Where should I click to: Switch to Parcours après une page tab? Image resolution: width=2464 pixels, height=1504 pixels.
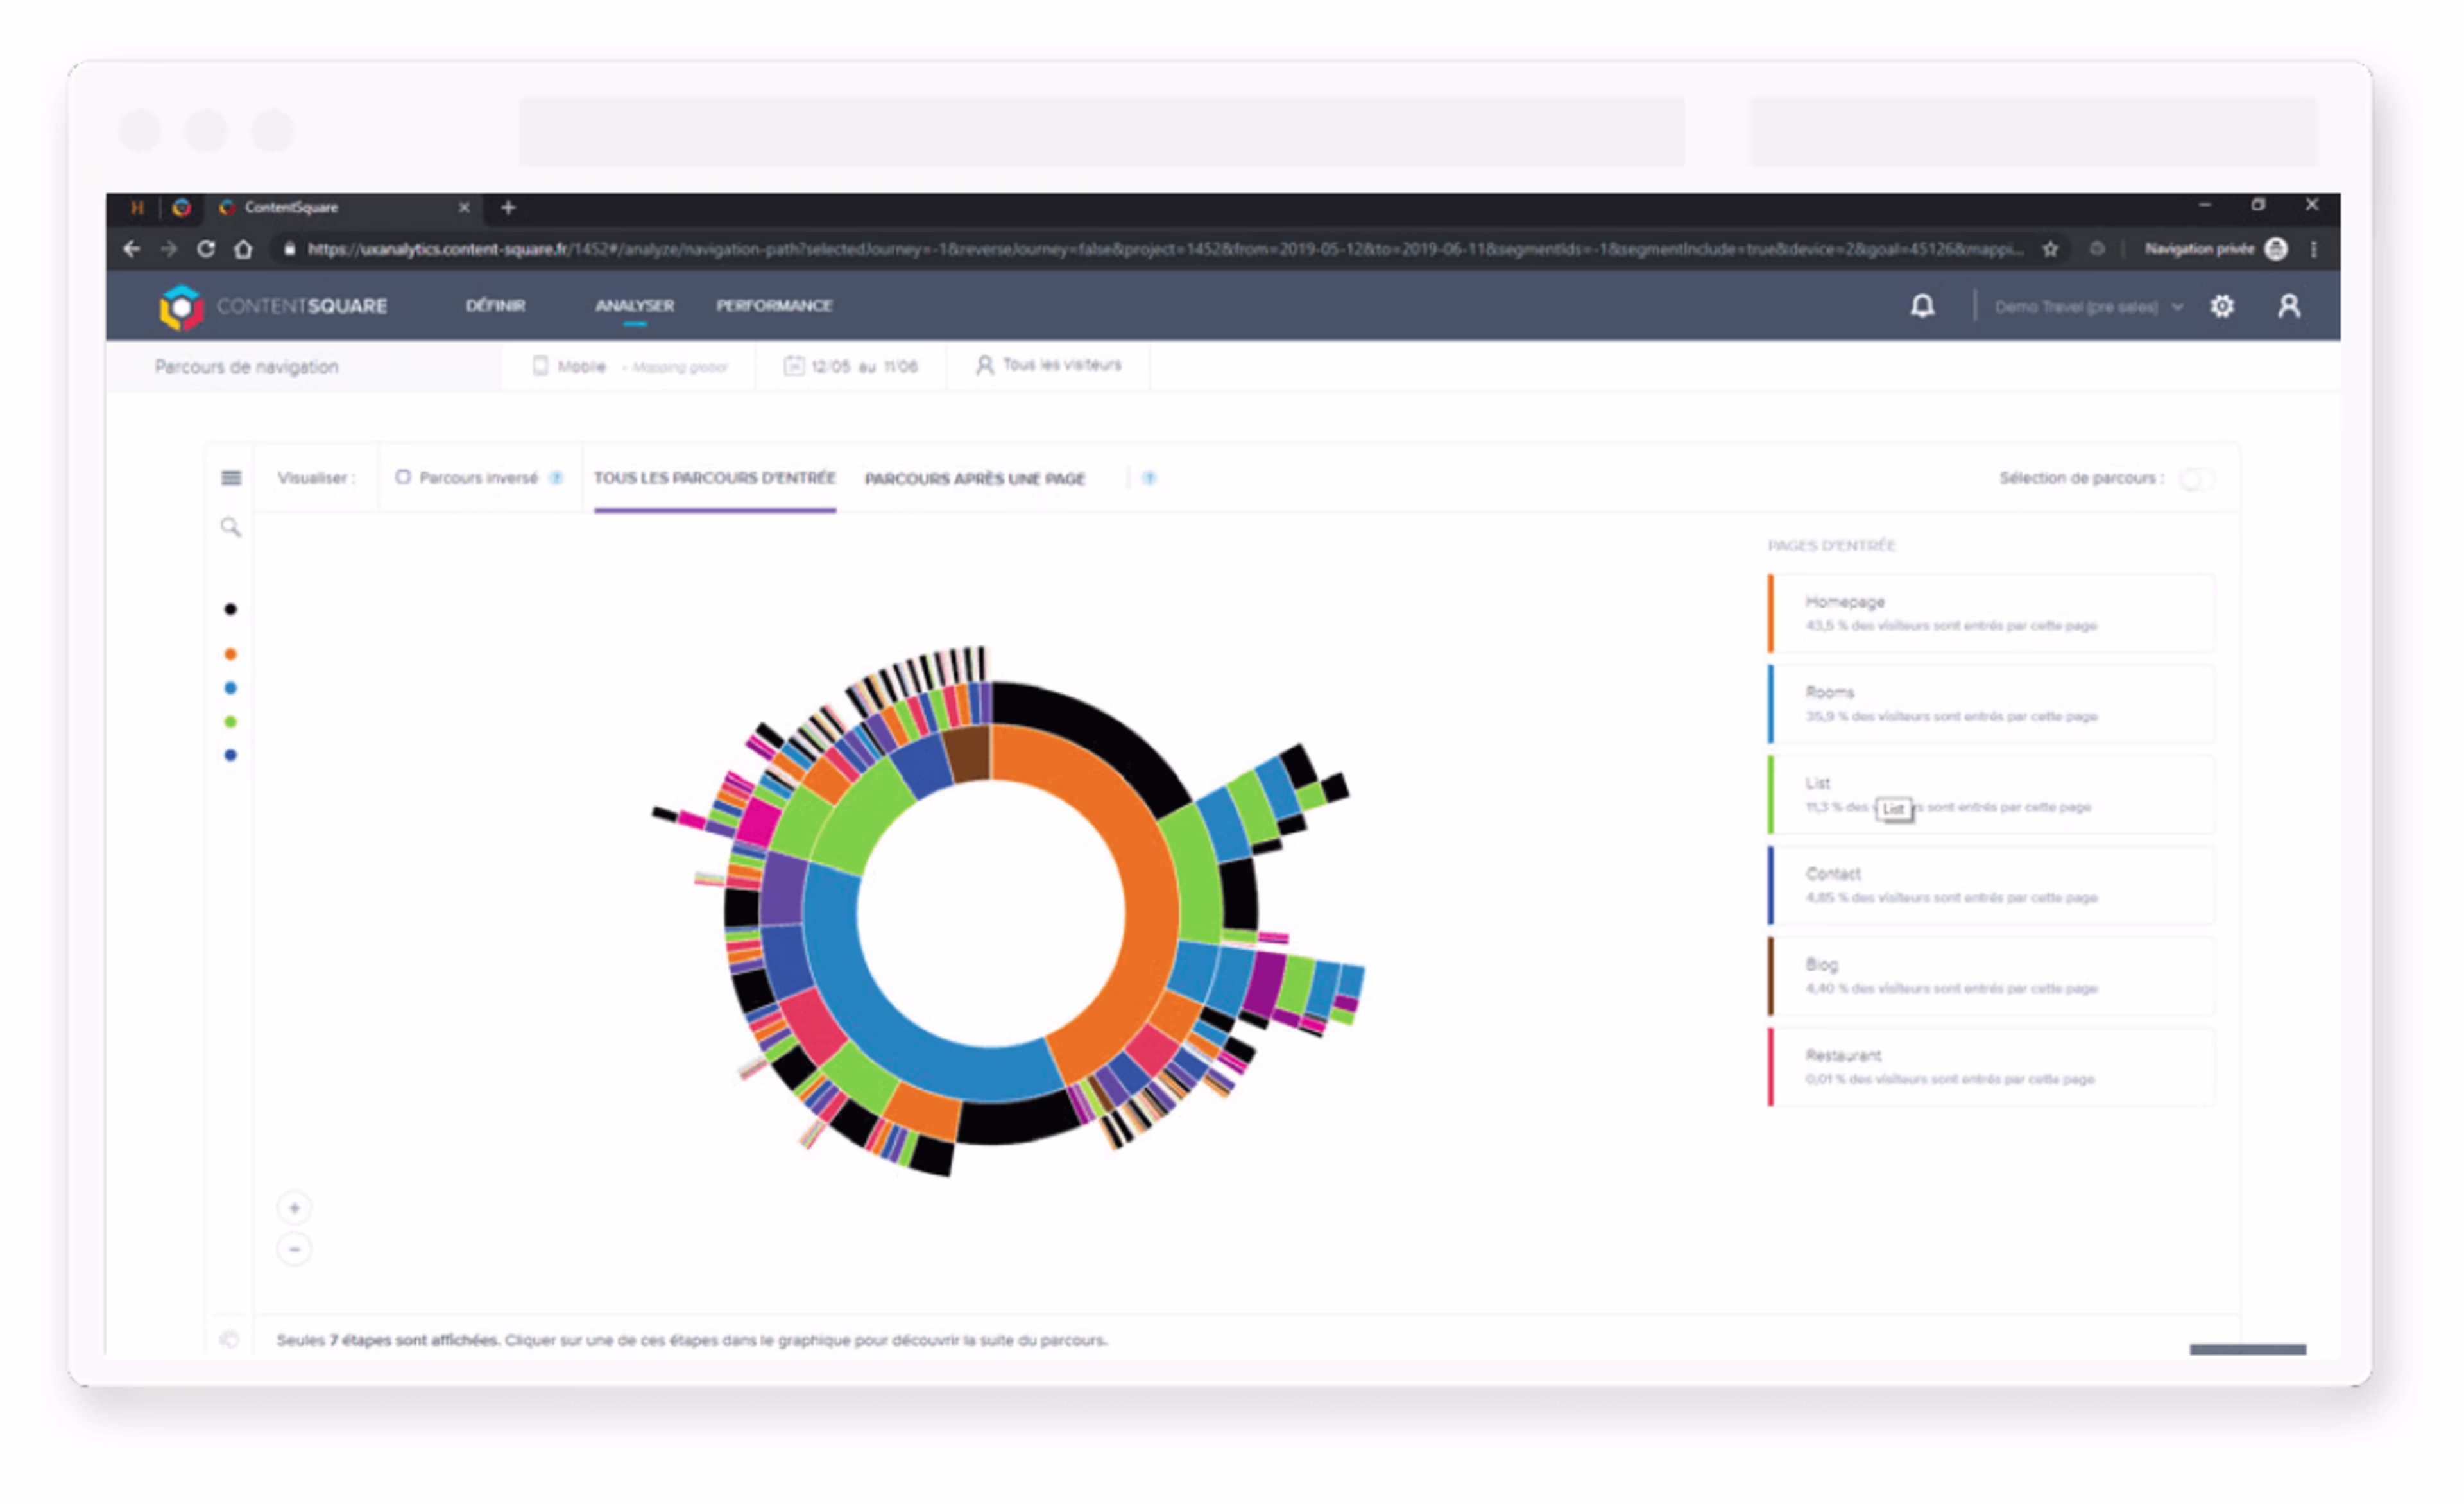pos(974,479)
